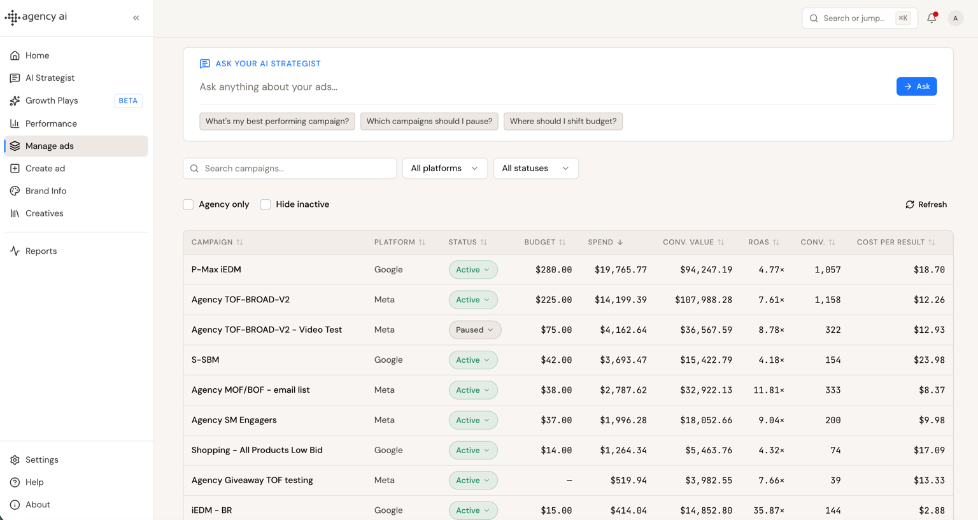
Task: Click the $94,247.19 conv. value cell
Action: coord(706,270)
